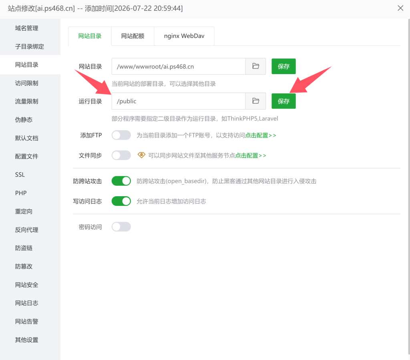Switch to the 网站配额 tab
Image resolution: width=410 pixels, height=360 pixels.
[x=133, y=36]
